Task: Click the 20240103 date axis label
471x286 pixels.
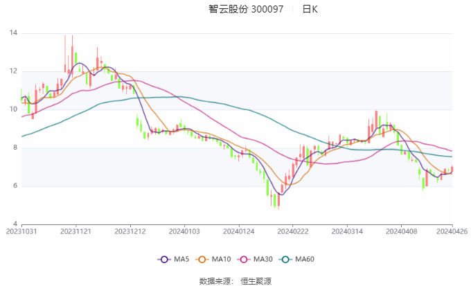Action: [x=184, y=231]
